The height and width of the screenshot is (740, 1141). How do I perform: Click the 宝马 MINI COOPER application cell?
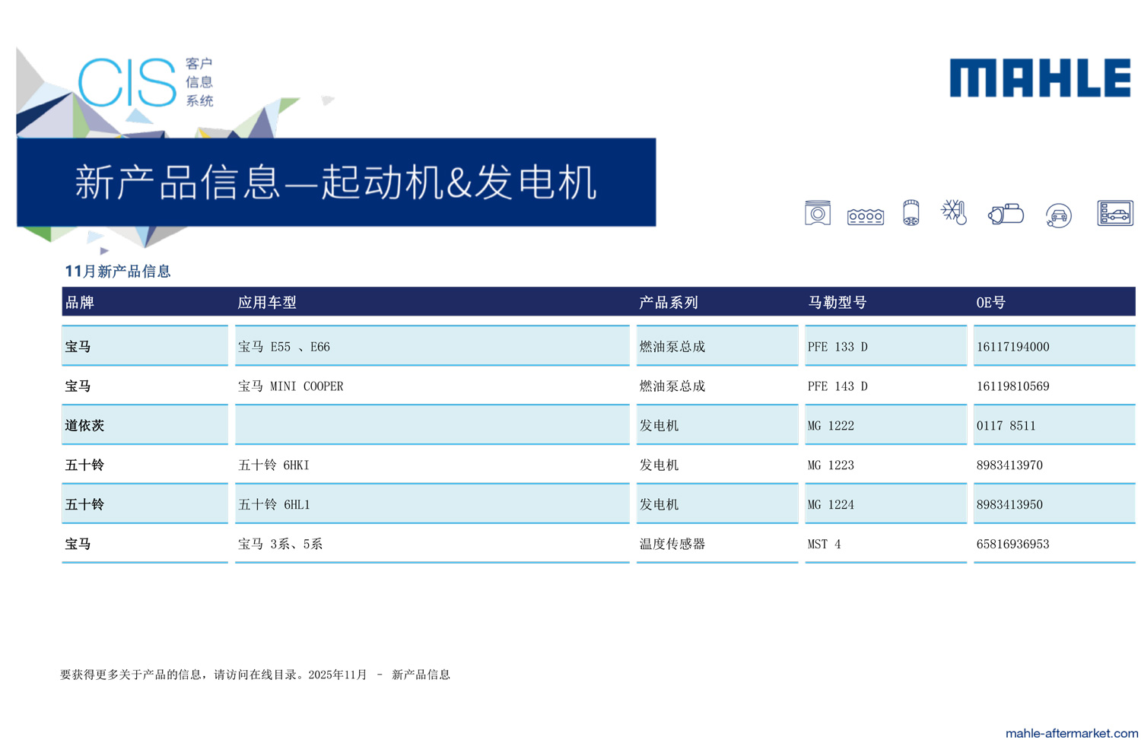(x=291, y=386)
